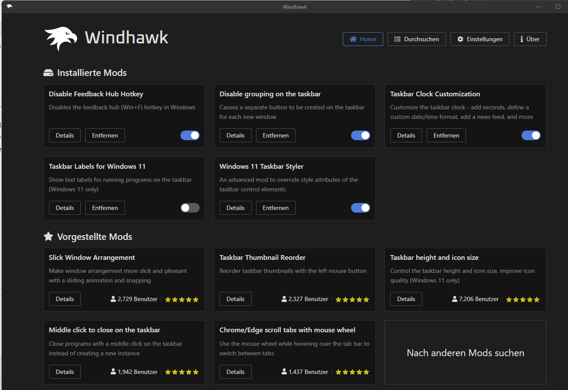The image size is (568, 390).
Task: Click the Windows 11 Taskbar Styler title
Action: [x=262, y=166]
